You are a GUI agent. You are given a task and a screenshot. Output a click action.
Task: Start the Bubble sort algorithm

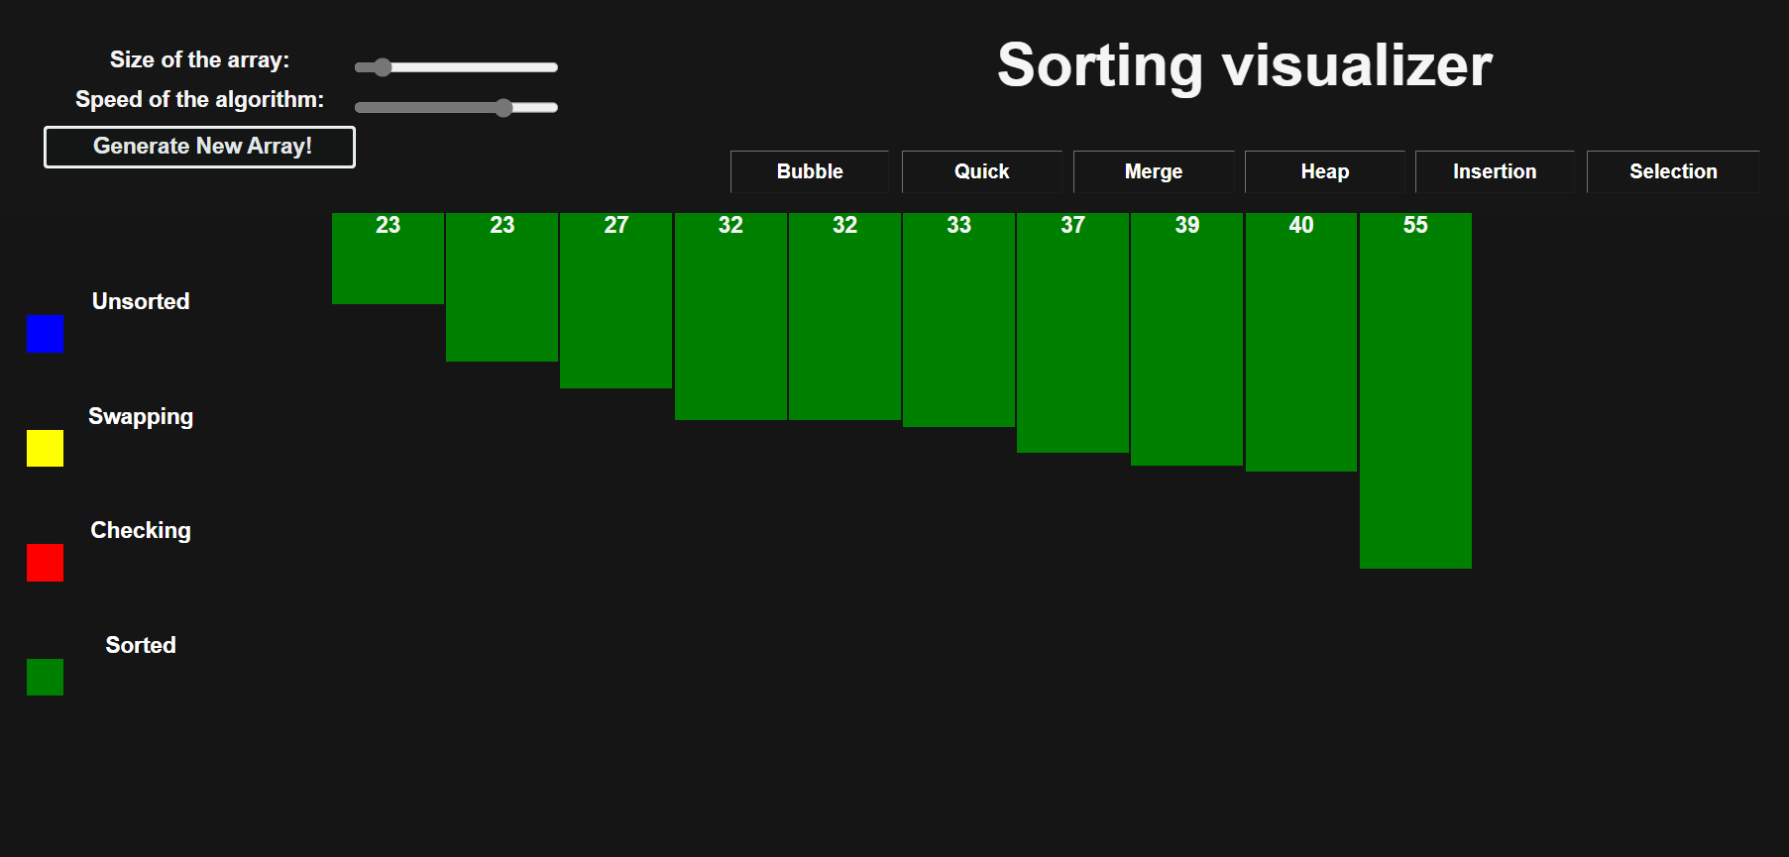(810, 171)
